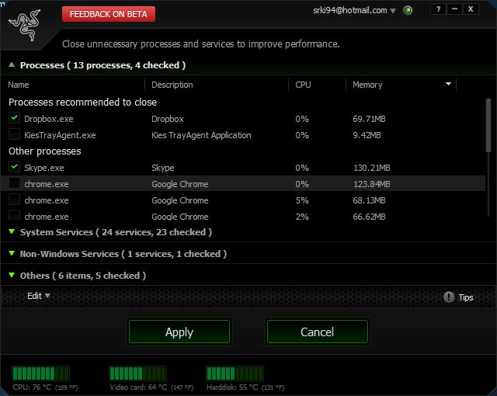Open the Tips link
Image resolution: width=497 pixels, height=396 pixels.
(x=466, y=297)
